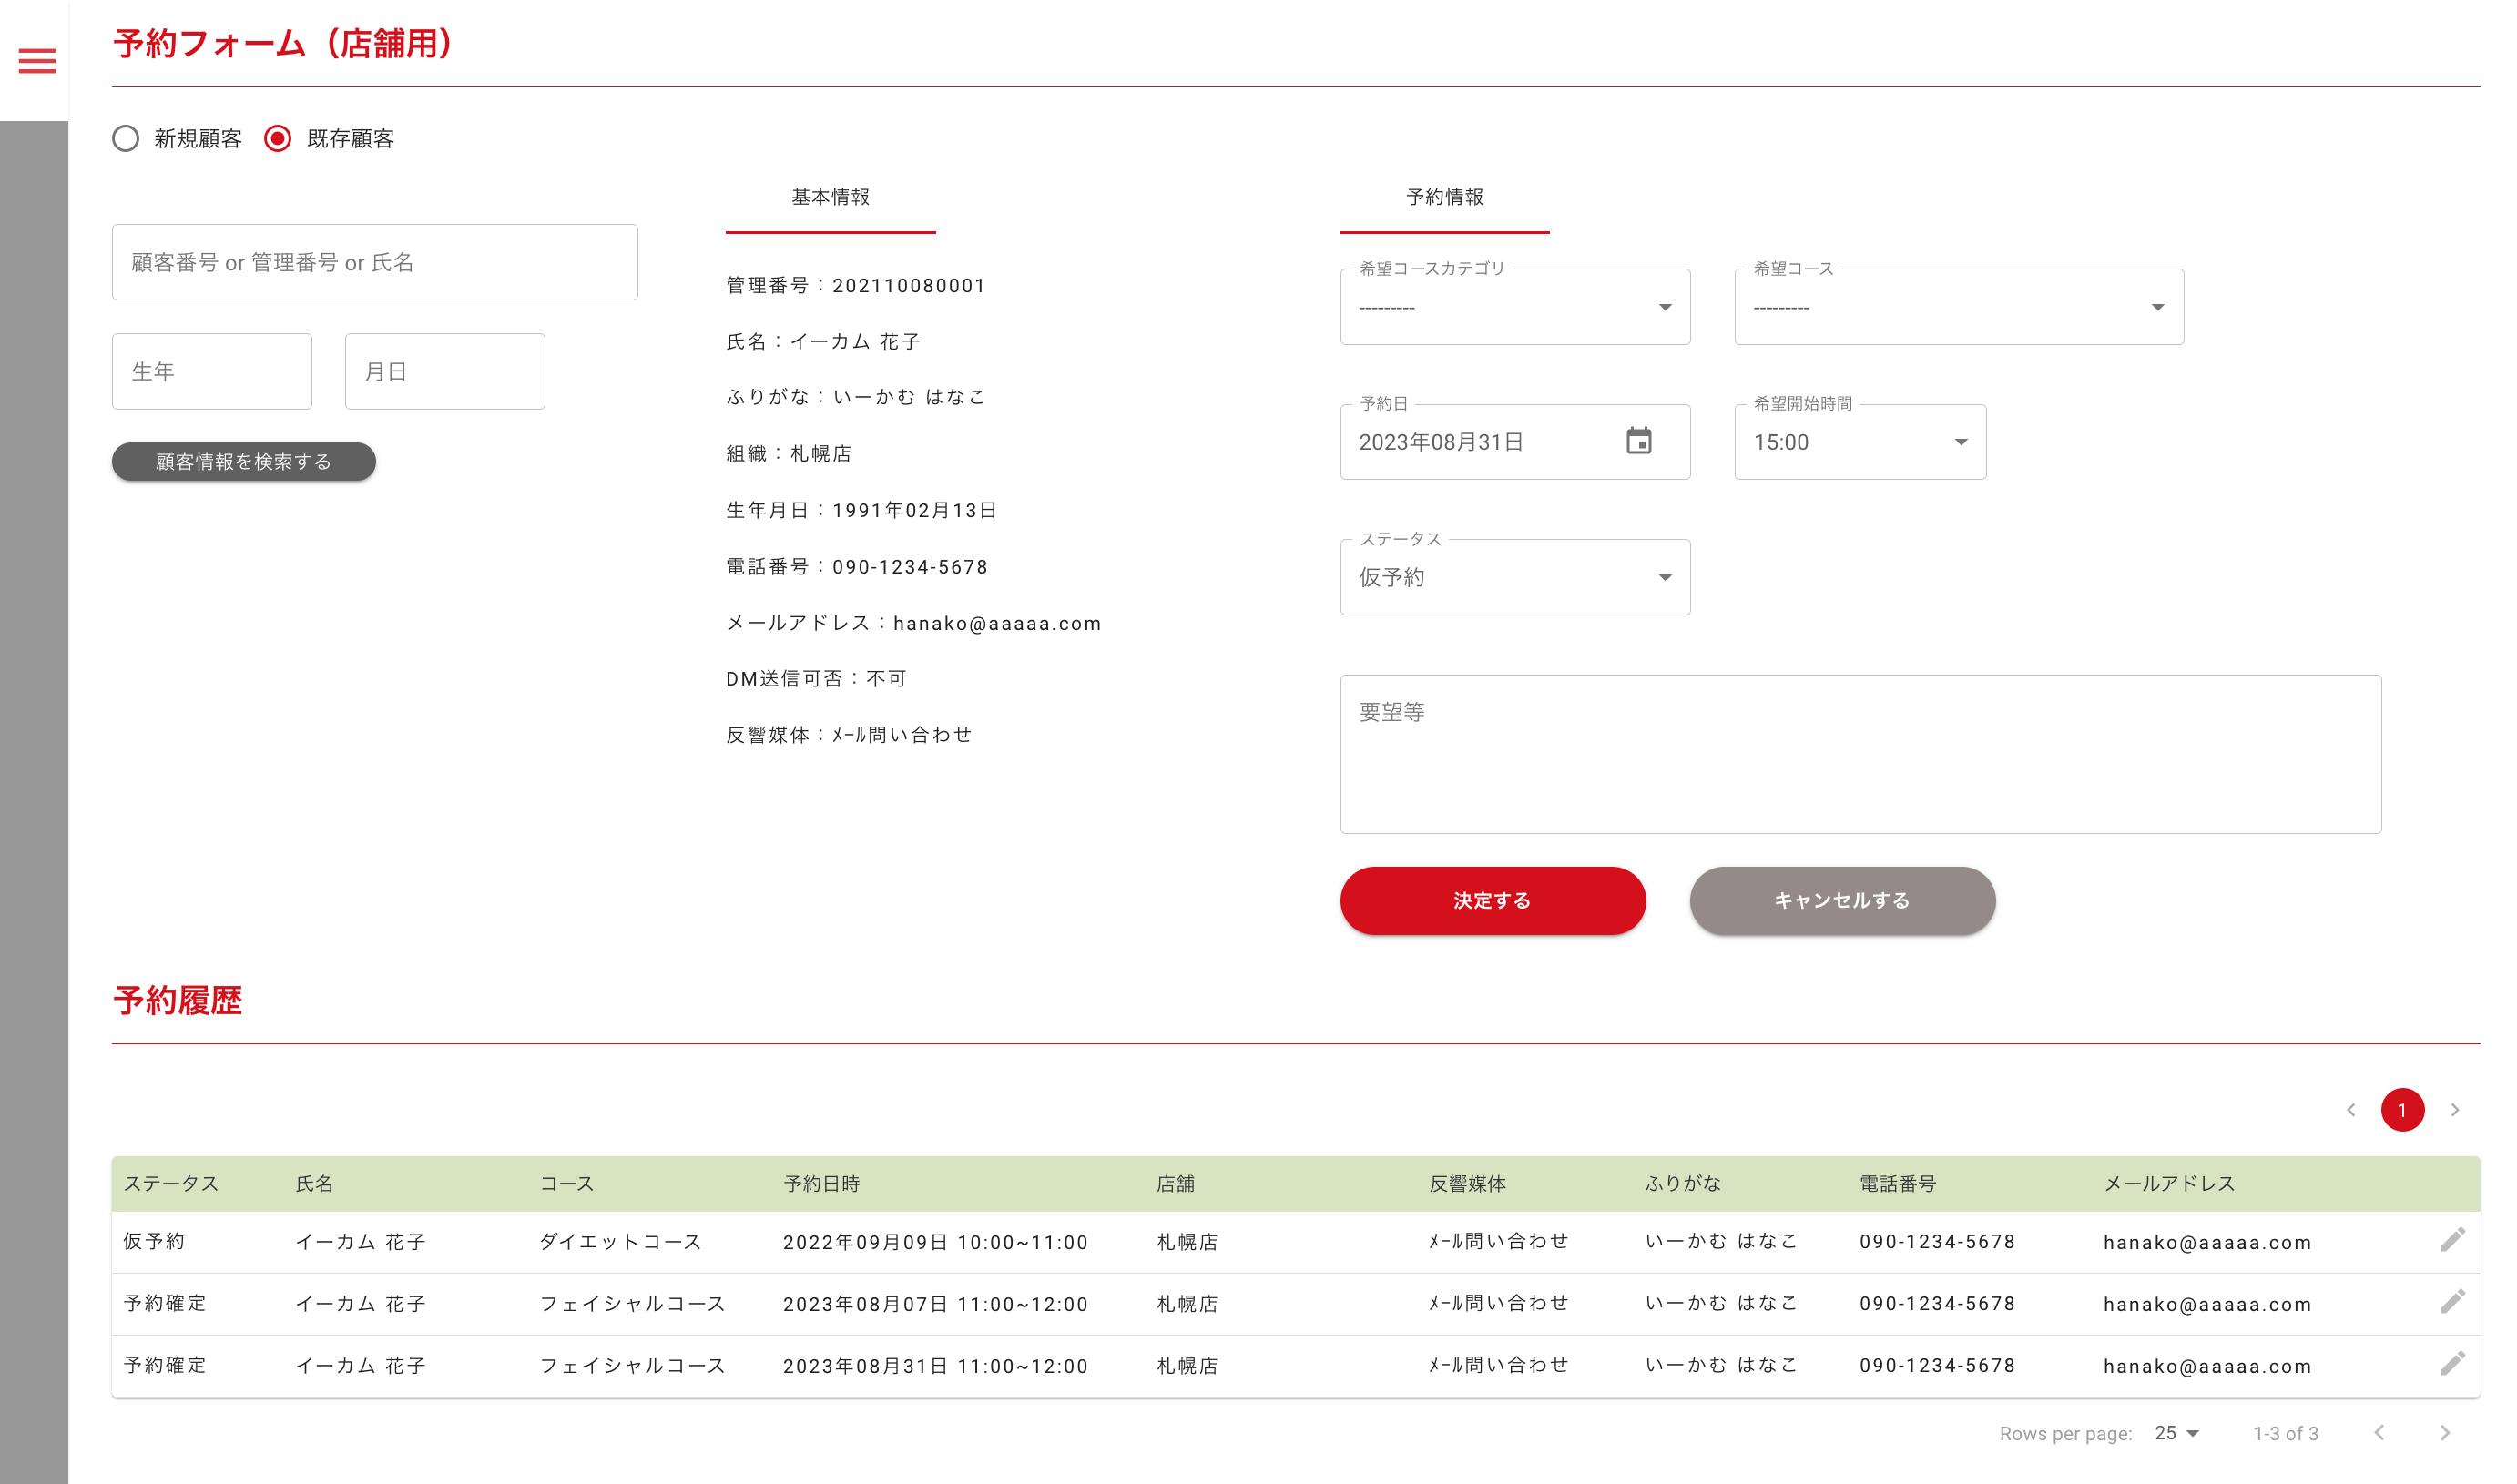
Task: Go to previous page using top pagination chevron
Action: coord(2351,1110)
